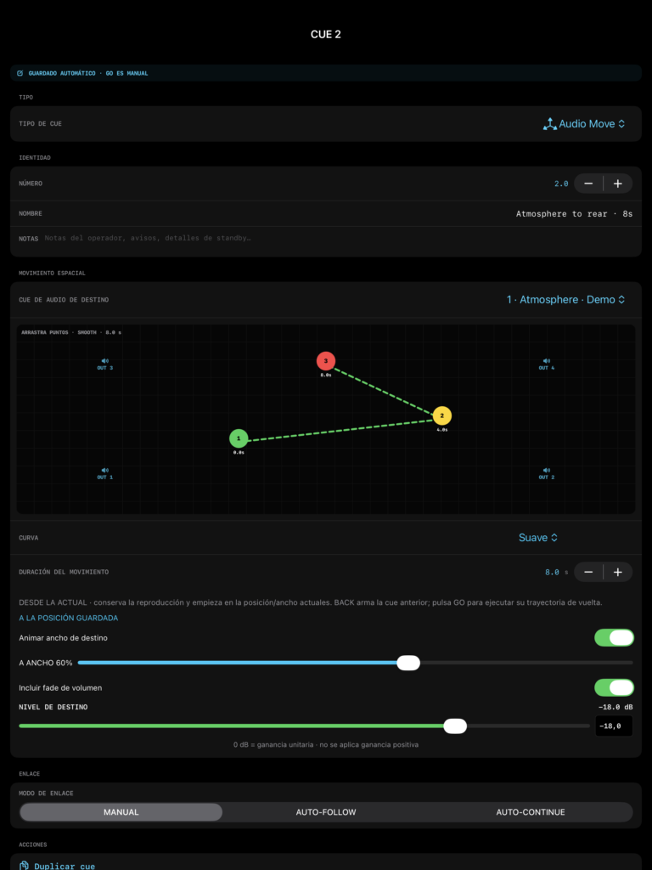652x870 pixels.
Task: Open the Curva Suave dropdown
Action: 537,538
